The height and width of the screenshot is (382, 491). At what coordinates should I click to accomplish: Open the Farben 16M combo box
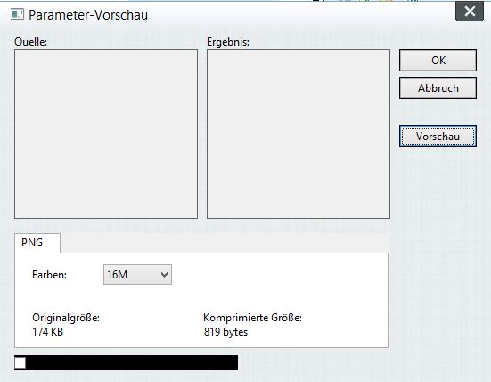pyautogui.click(x=137, y=275)
